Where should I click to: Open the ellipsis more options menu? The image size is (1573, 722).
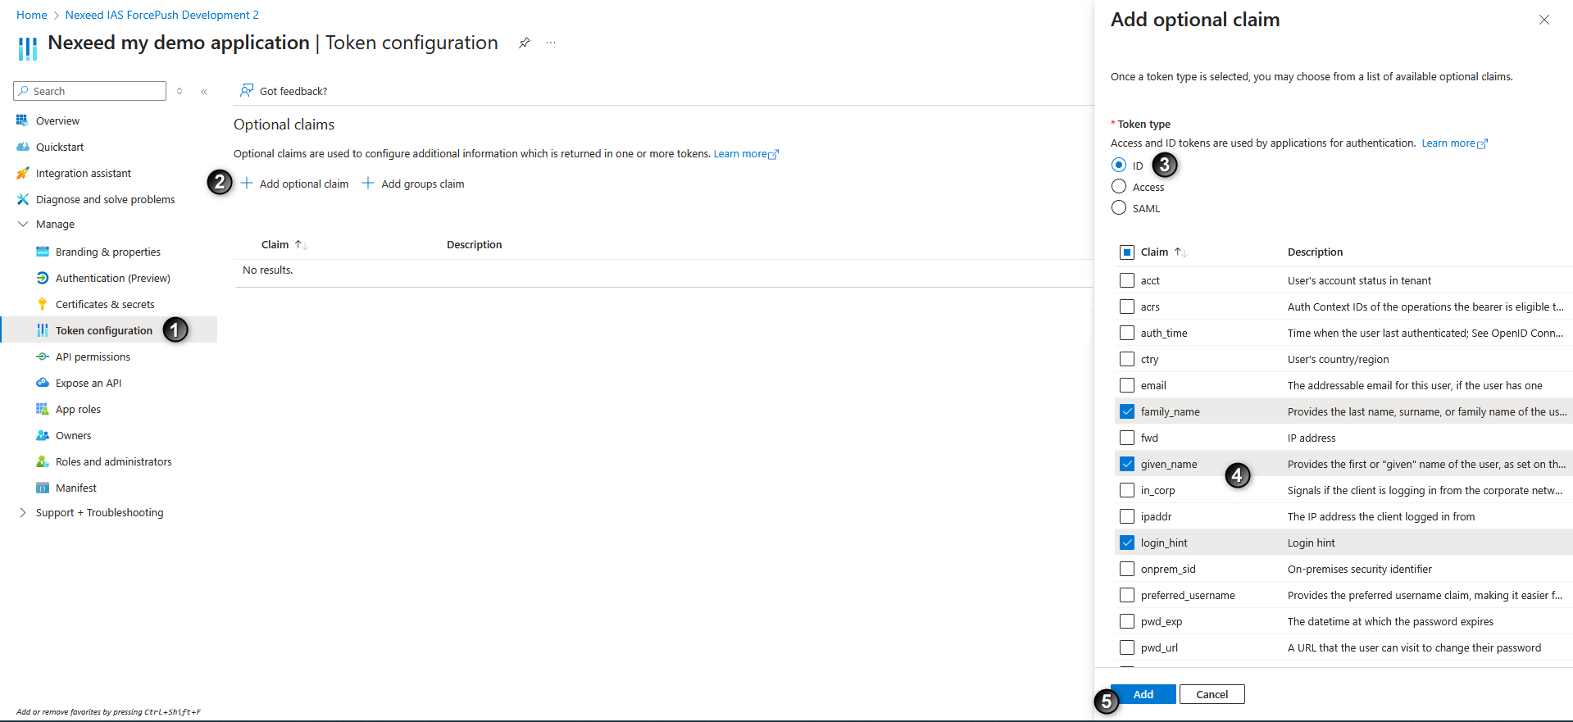point(551,43)
